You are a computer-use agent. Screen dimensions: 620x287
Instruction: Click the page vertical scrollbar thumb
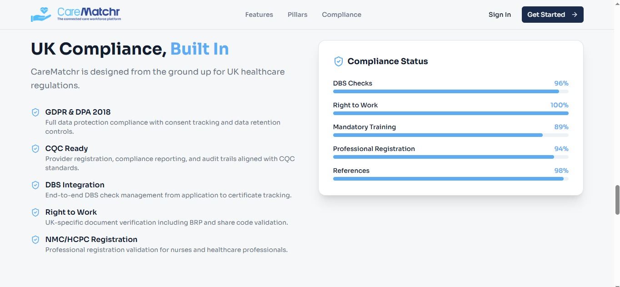coord(617,200)
